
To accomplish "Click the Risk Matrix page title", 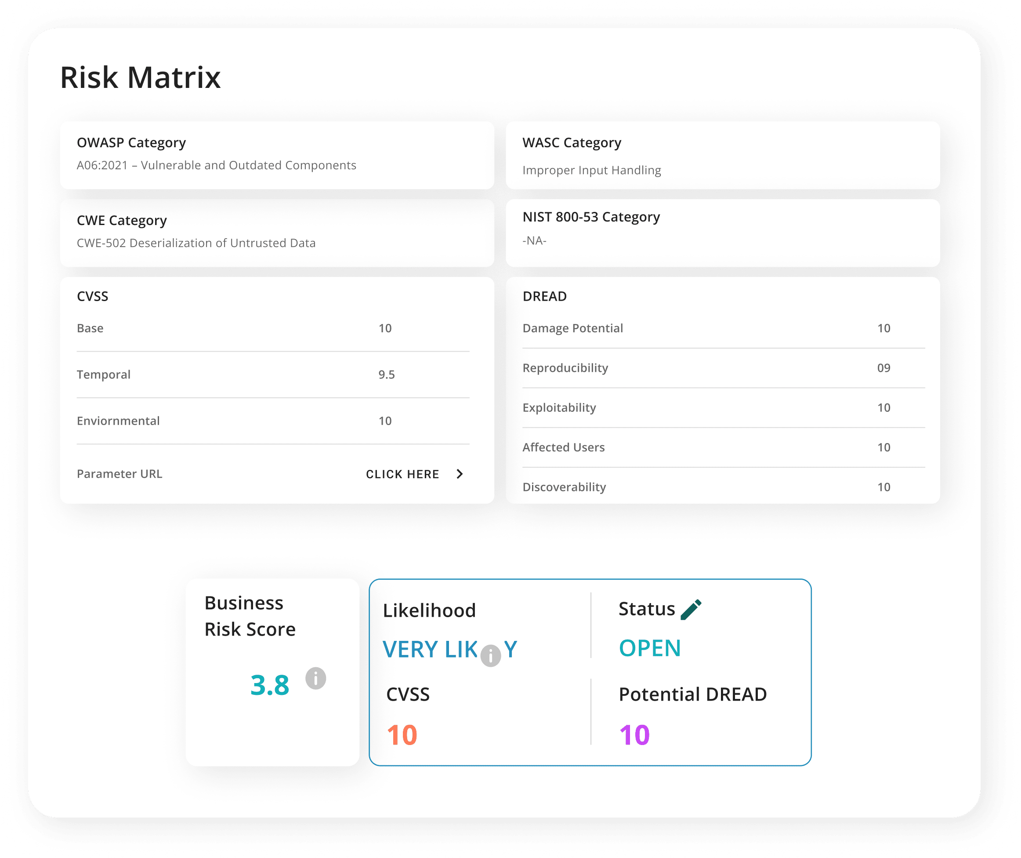I will click(141, 77).
